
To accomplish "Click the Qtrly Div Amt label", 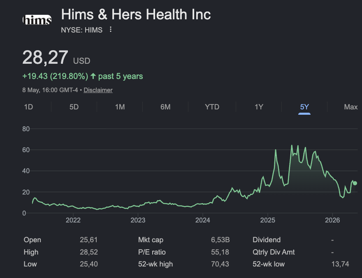I will click(274, 252).
